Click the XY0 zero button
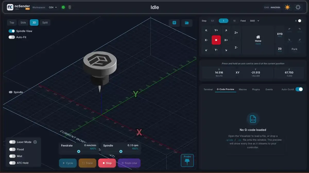This screenshot has height=173, width=309. [x=280, y=35]
